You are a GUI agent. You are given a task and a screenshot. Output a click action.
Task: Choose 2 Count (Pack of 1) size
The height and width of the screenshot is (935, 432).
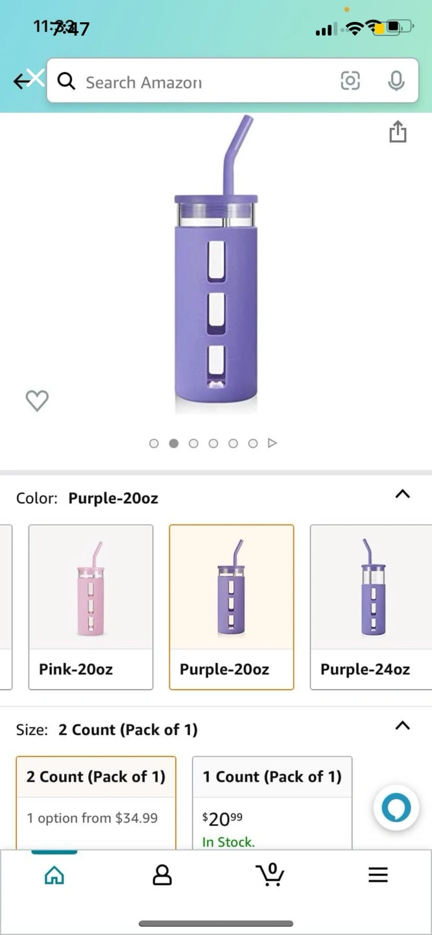click(x=96, y=803)
